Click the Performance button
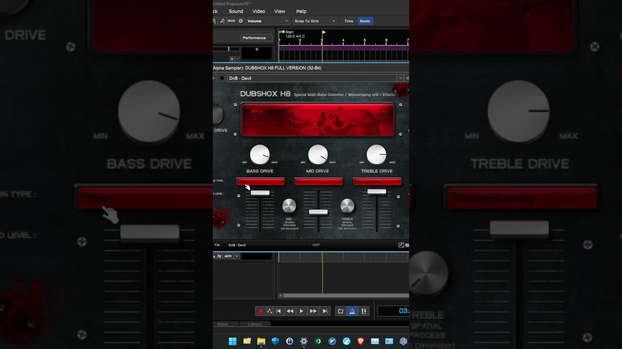The width and height of the screenshot is (622, 349). (x=256, y=38)
